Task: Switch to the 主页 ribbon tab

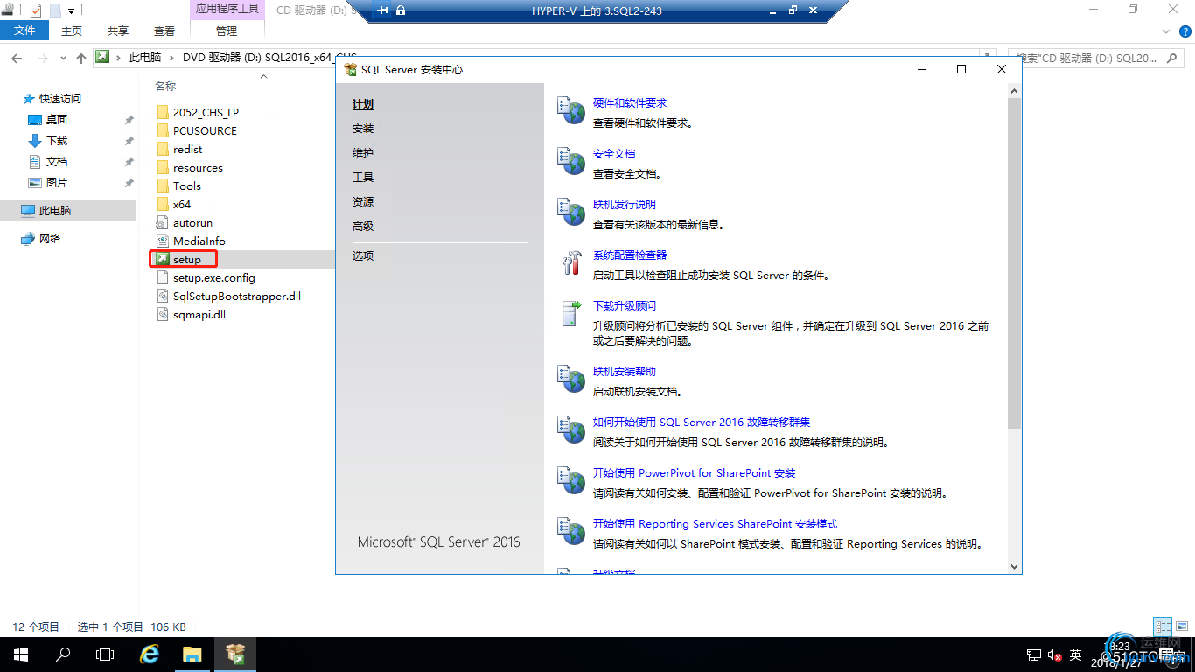Action: tap(72, 31)
